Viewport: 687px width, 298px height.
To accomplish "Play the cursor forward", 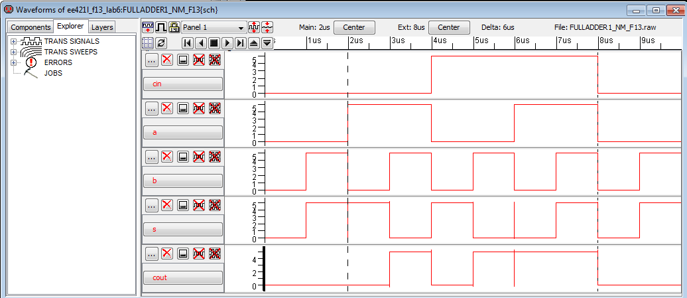I will click(227, 43).
